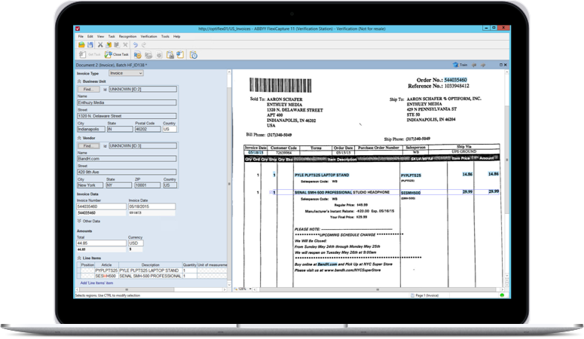Click the Train icon above the invoice image
Image resolution: width=584 pixels, height=339 pixels.
pos(456,66)
